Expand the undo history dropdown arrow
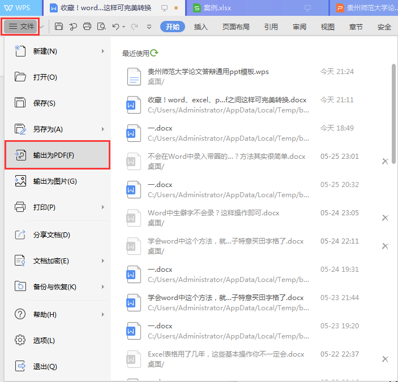The width and height of the screenshot is (398, 382). click(x=123, y=27)
